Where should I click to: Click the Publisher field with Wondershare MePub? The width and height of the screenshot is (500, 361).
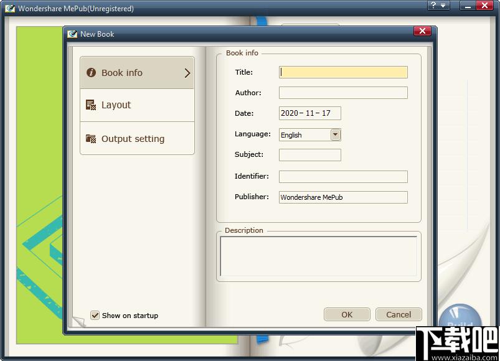[343, 197]
